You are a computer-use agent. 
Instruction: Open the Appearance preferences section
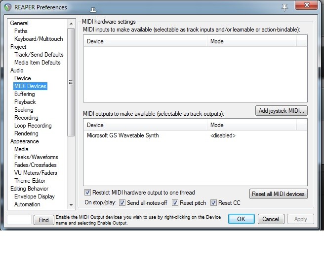click(24, 141)
